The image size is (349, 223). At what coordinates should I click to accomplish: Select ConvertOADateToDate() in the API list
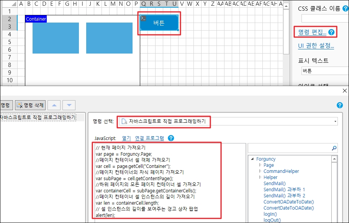(288, 202)
